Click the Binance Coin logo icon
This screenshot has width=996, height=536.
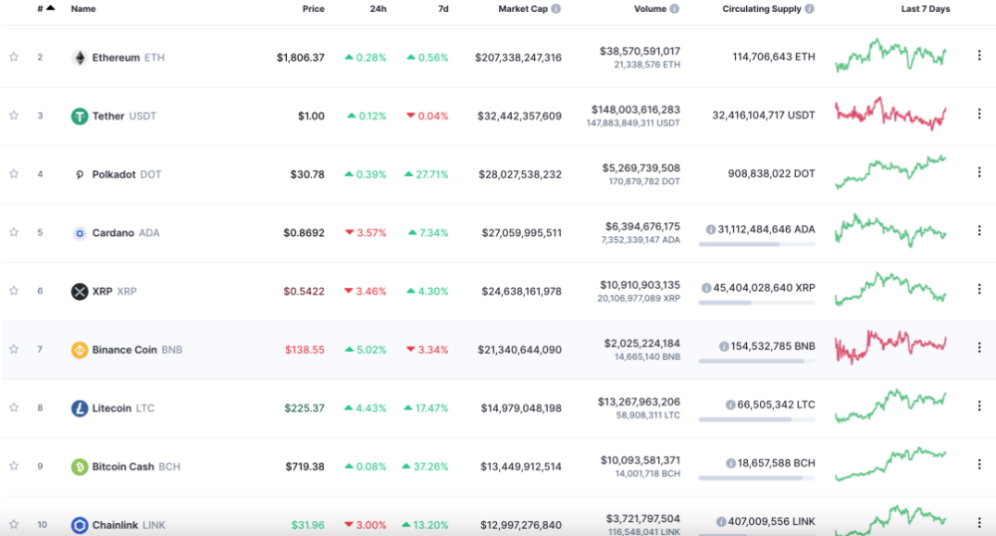(80, 350)
